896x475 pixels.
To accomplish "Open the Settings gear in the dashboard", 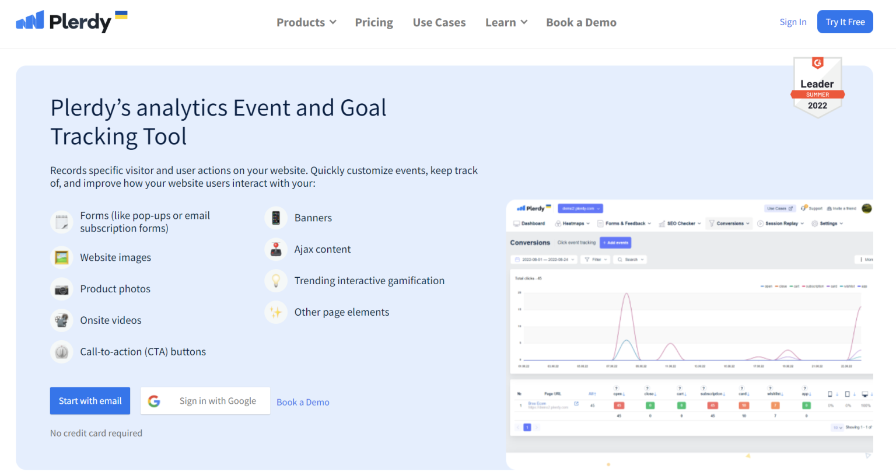I will 814,223.
